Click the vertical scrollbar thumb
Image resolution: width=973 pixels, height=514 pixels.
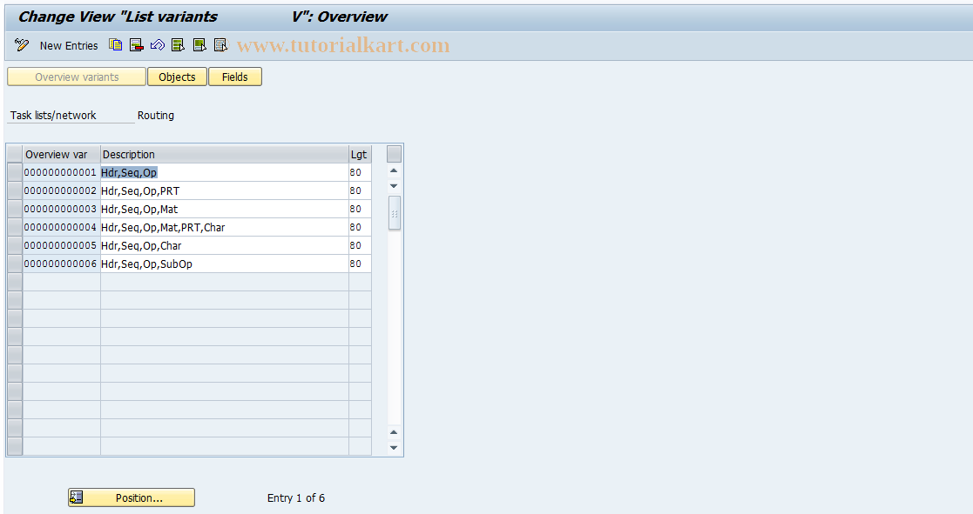tap(394, 212)
